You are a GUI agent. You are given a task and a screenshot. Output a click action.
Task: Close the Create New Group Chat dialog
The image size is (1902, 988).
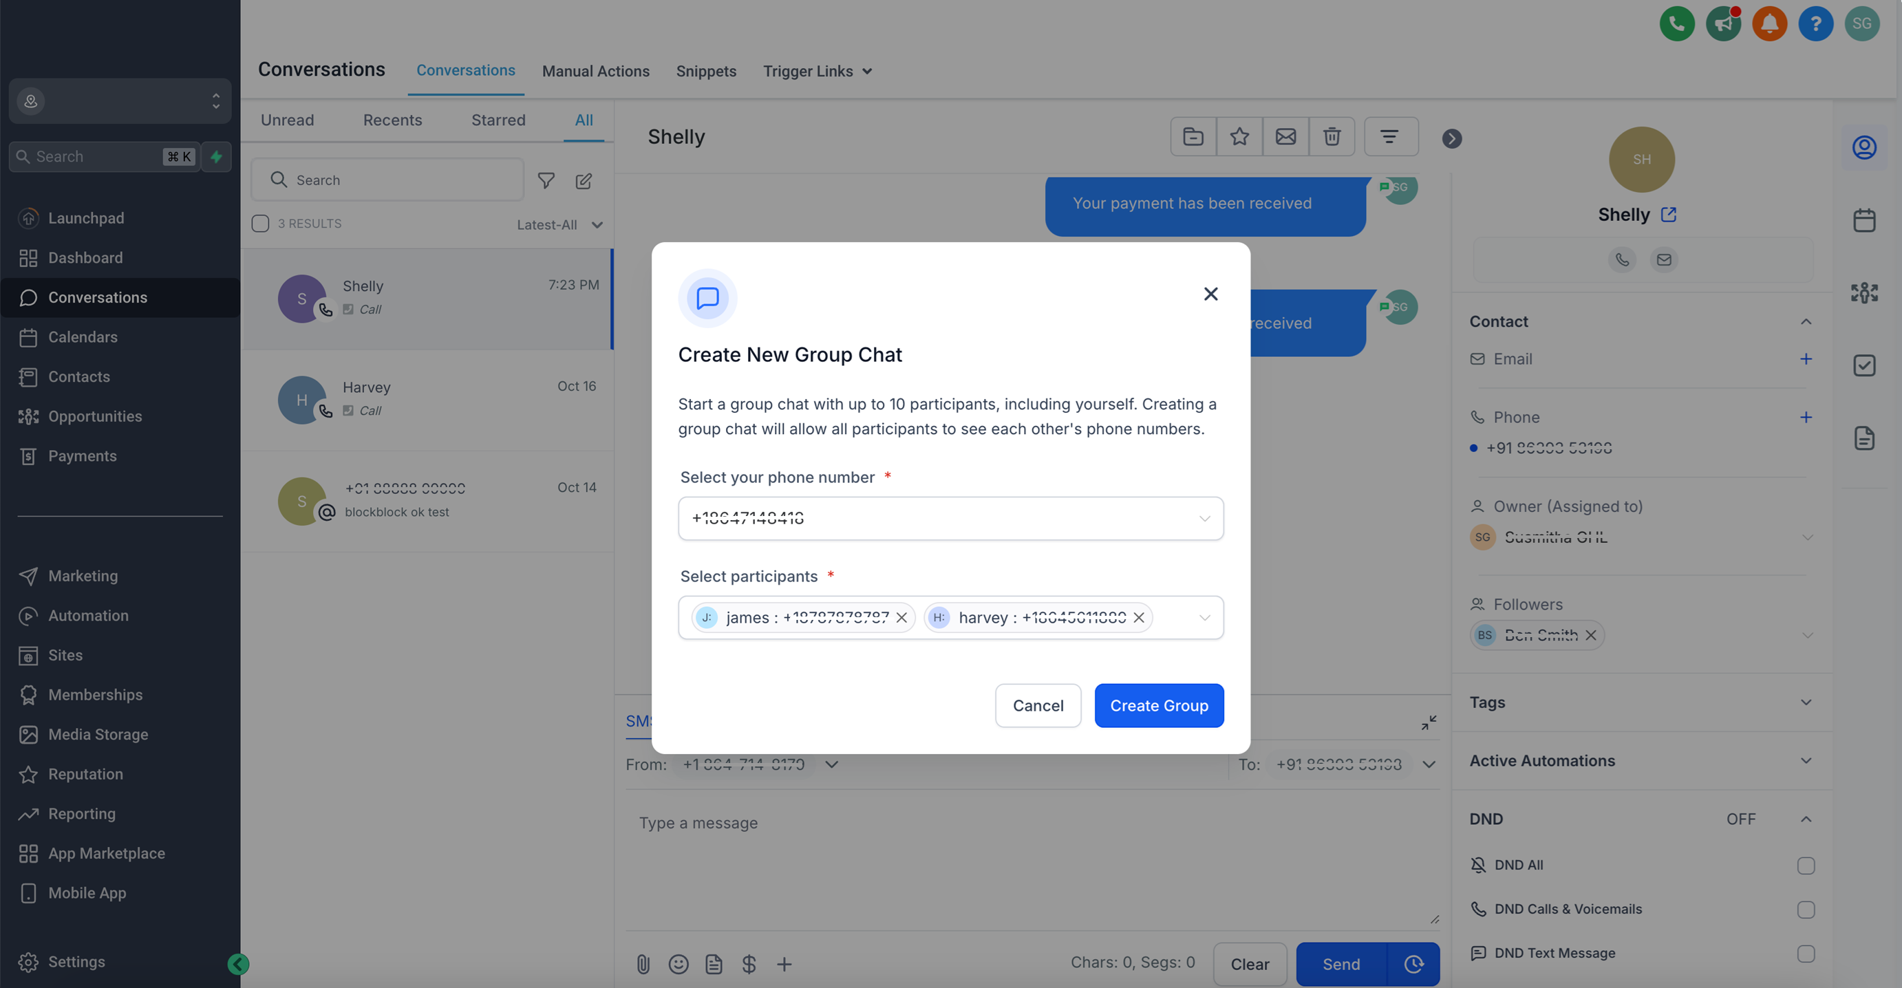click(1210, 294)
